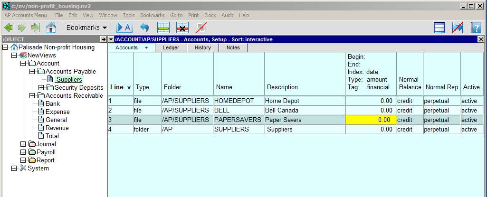Open the Bookmarks dropdown in toolbar
The height and width of the screenshot is (197, 487).
[86, 28]
